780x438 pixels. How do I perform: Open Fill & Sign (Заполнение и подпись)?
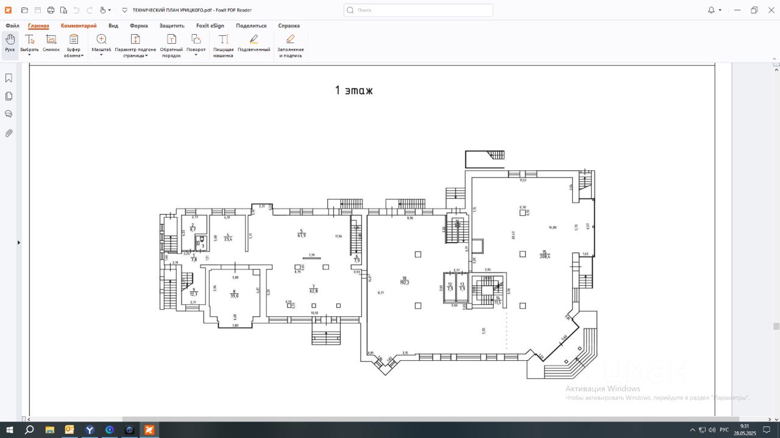(x=291, y=46)
